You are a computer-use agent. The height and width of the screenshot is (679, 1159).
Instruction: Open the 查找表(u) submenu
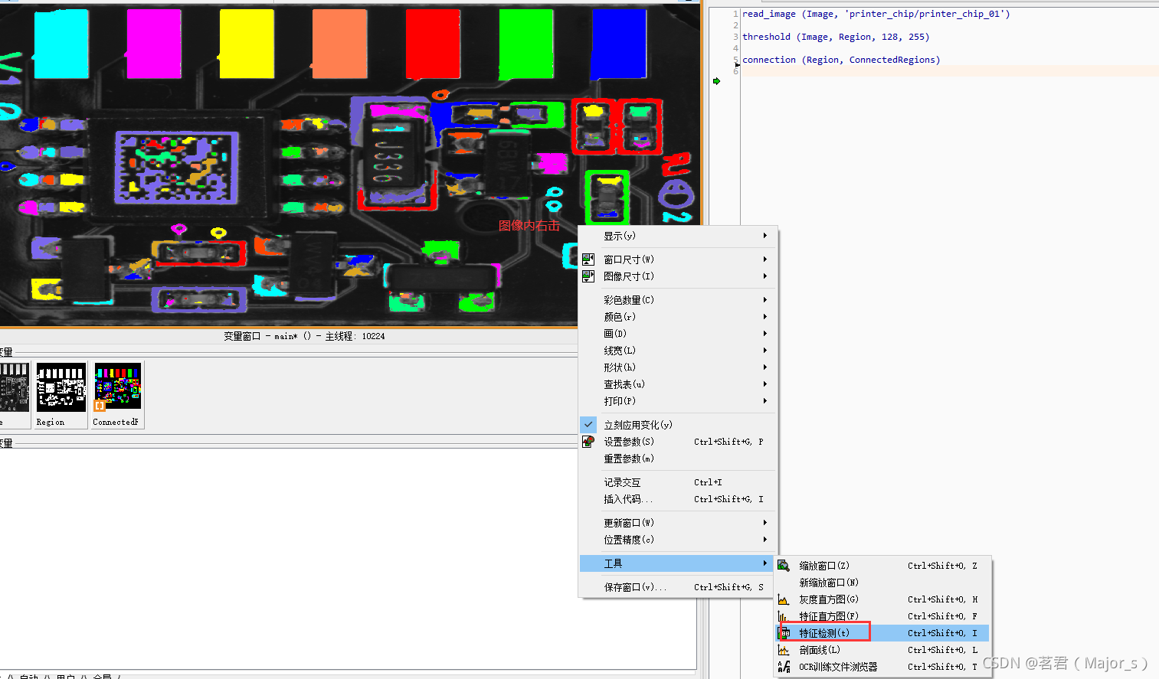pyautogui.click(x=678, y=384)
